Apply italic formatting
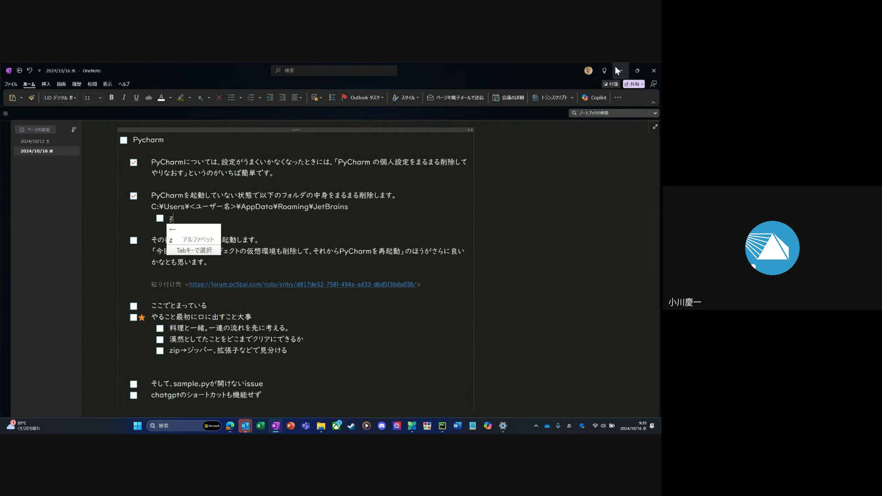 [124, 97]
